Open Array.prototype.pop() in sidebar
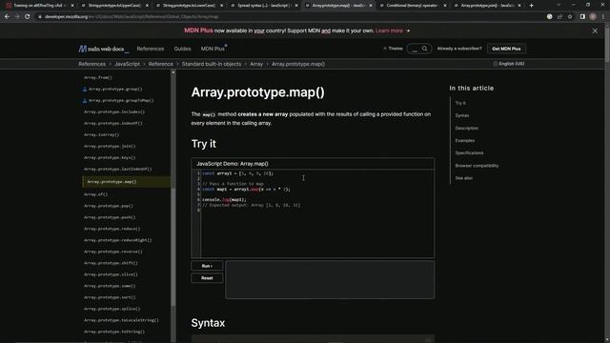This screenshot has height=343, width=610. tap(108, 206)
